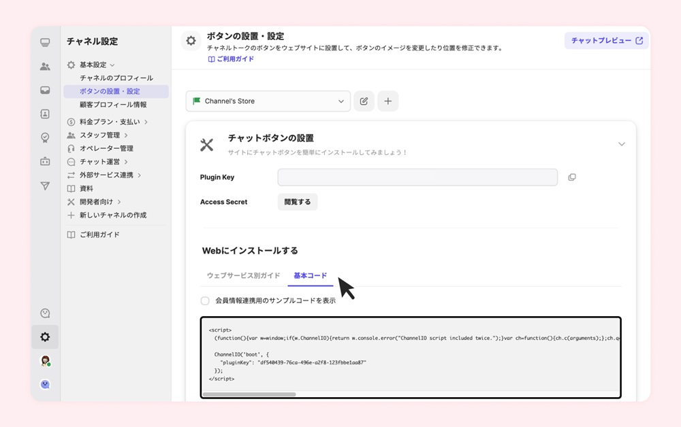The image size is (681, 427).
Task: Add a new plugin with plus button
Action: [388, 101]
